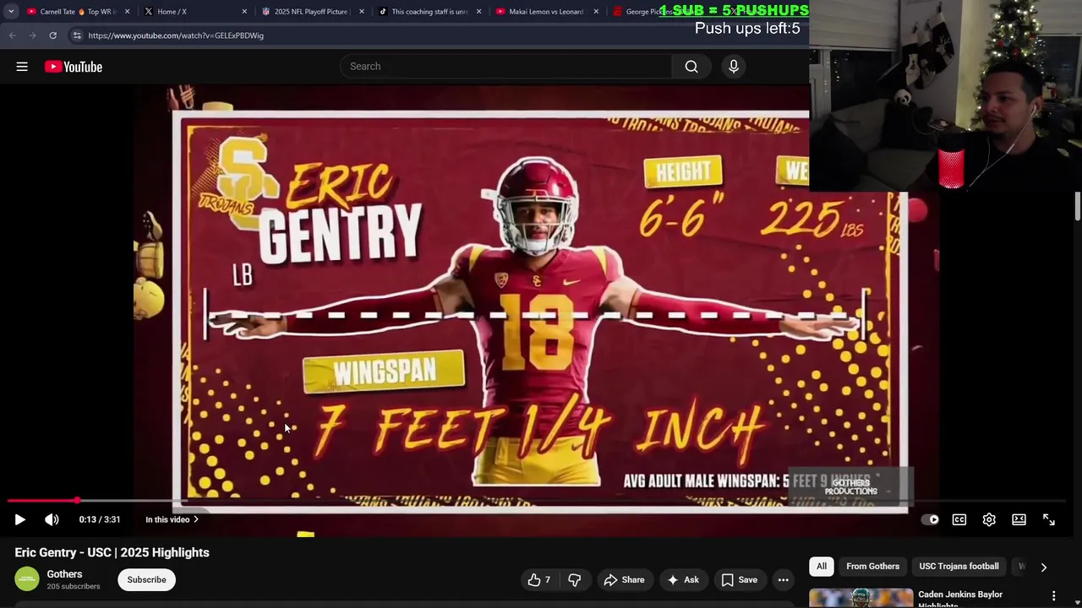Play the paused video
Viewport: 1082px width, 608px height.
pyautogui.click(x=20, y=519)
